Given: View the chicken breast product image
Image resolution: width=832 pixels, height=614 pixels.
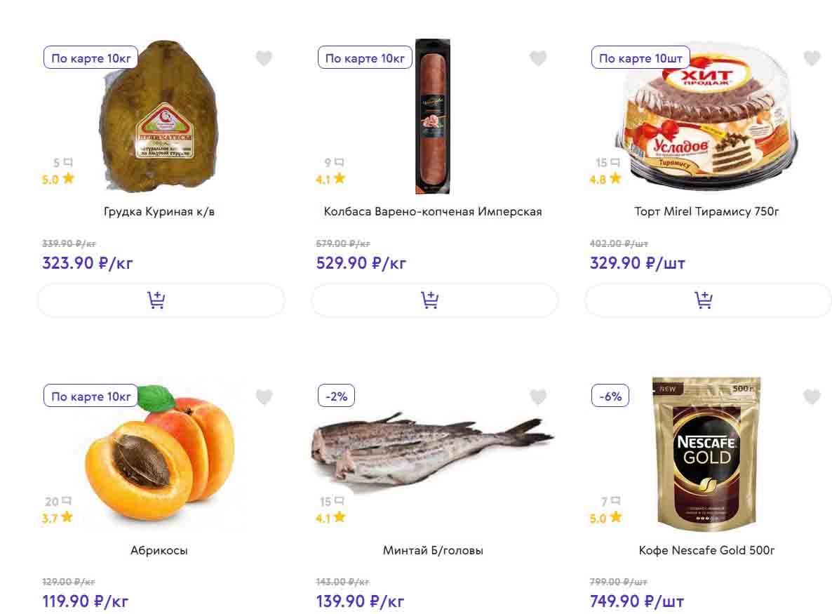Looking at the screenshot, I should 161,116.
